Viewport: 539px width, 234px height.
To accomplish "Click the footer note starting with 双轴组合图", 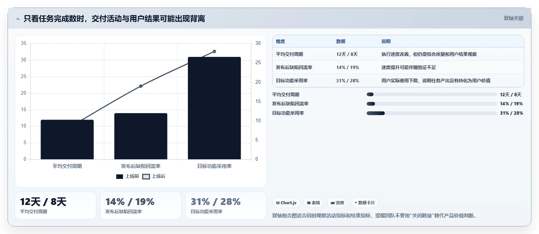I will [375, 216].
